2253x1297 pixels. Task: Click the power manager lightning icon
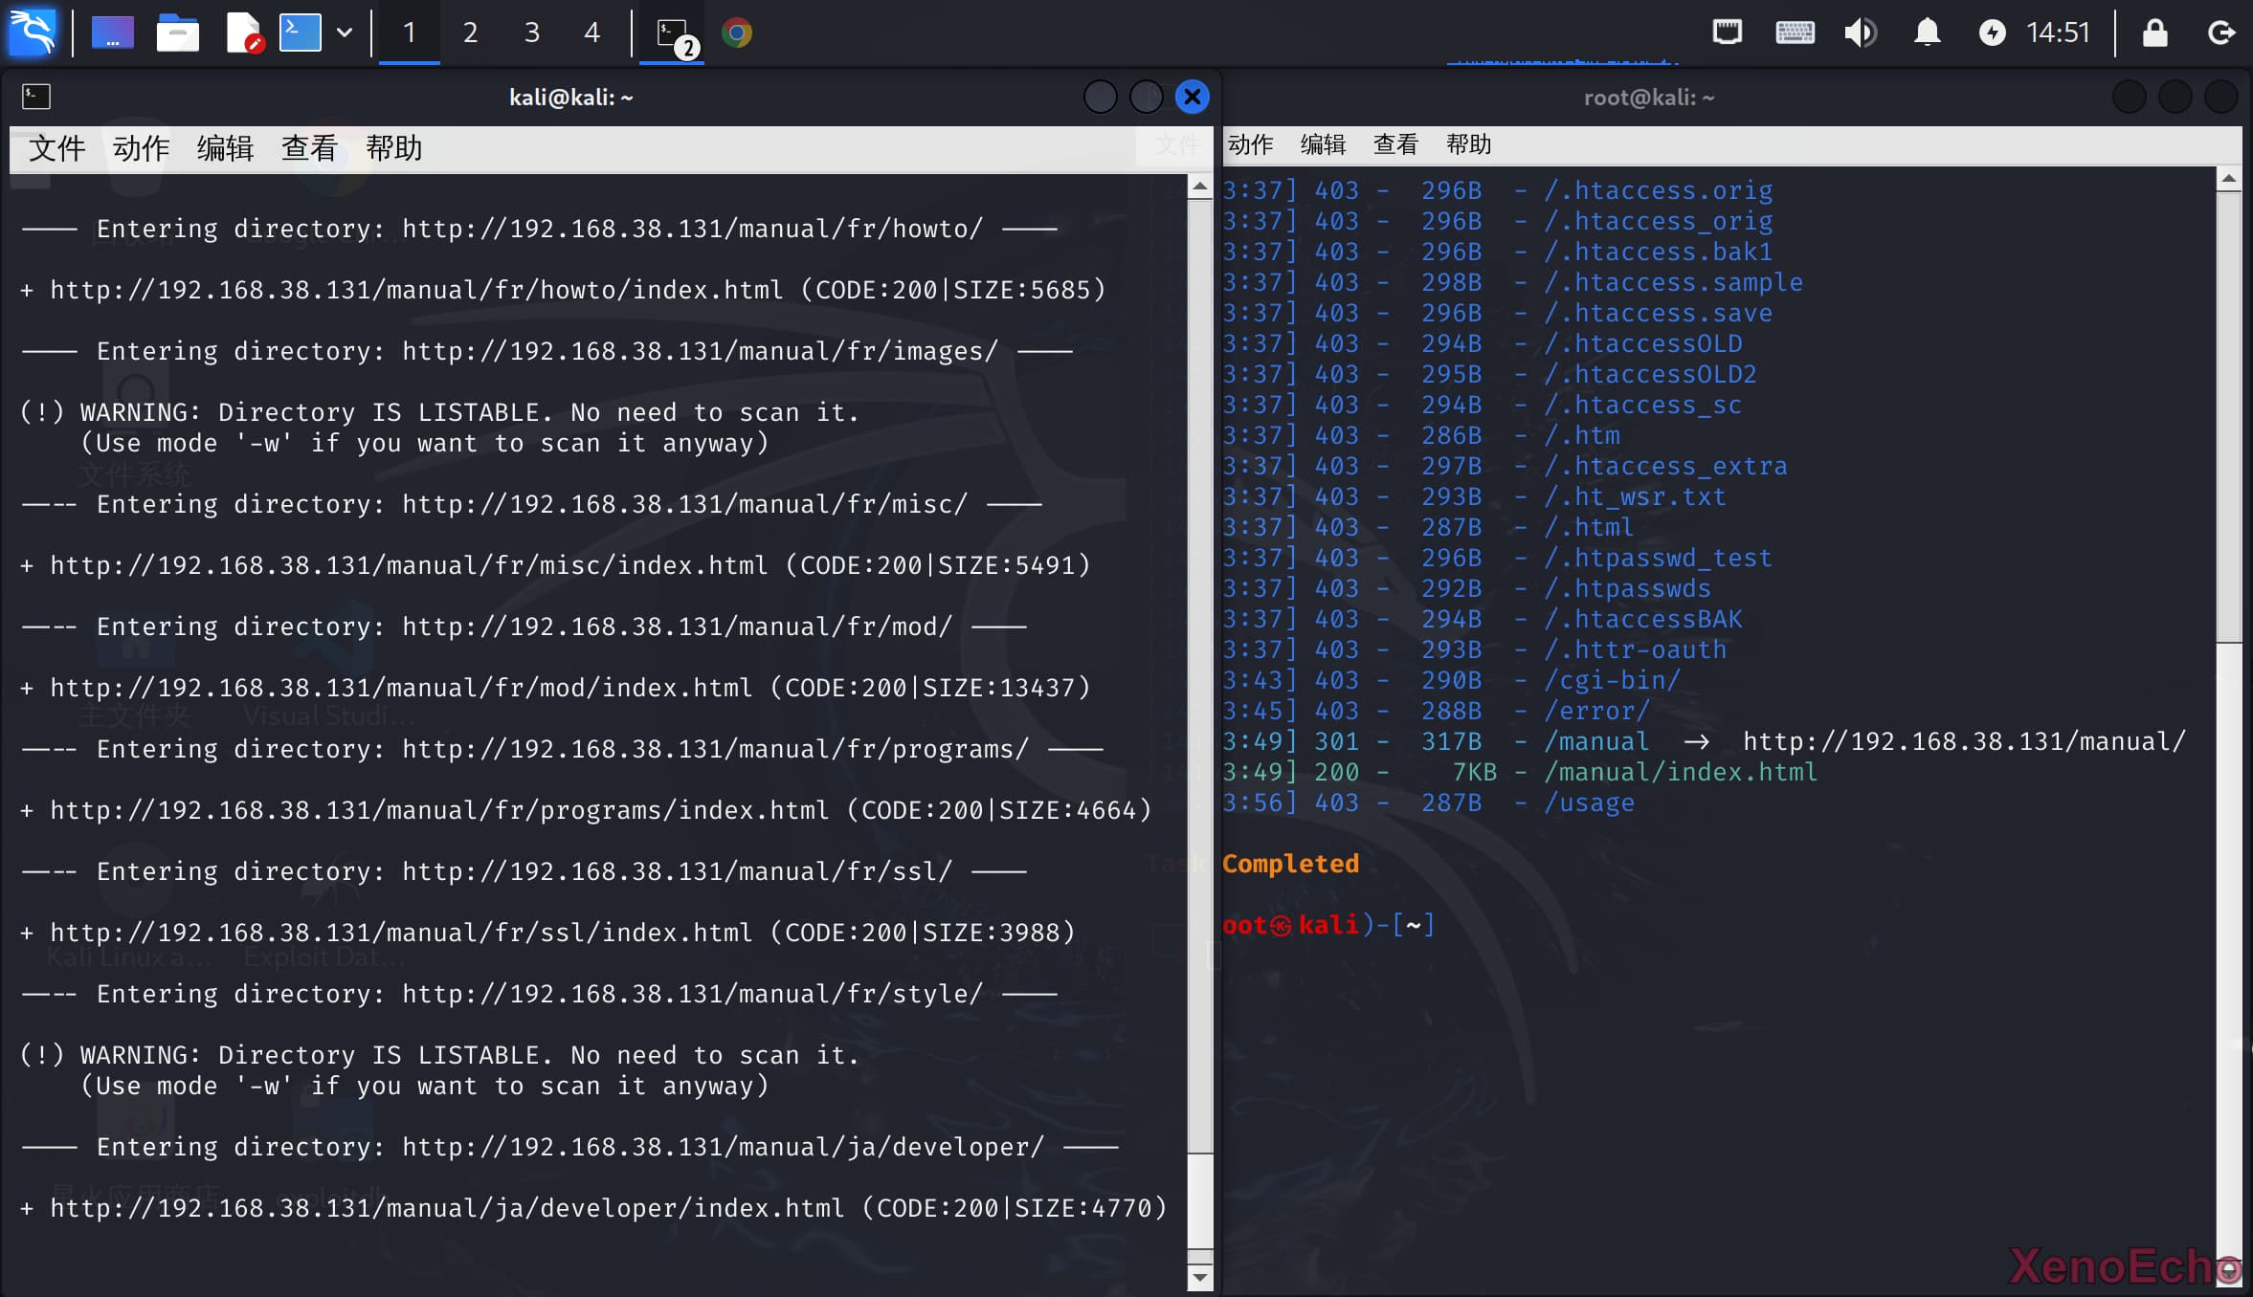coord(1992,33)
